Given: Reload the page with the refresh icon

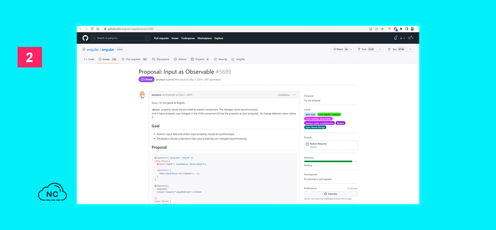Looking at the screenshot, I should click(92, 29).
